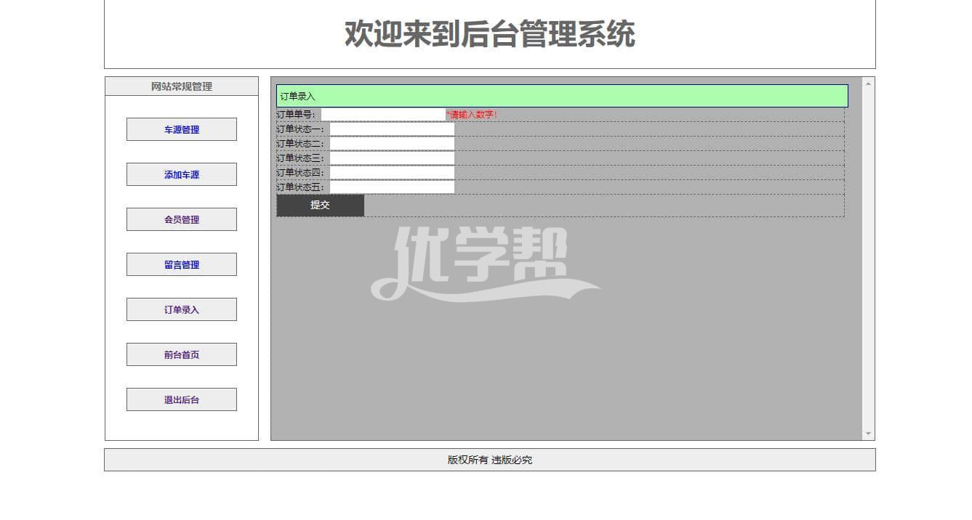Focus the 订单状态四 text box
Image resolution: width=972 pixels, height=520 pixels.
click(392, 173)
